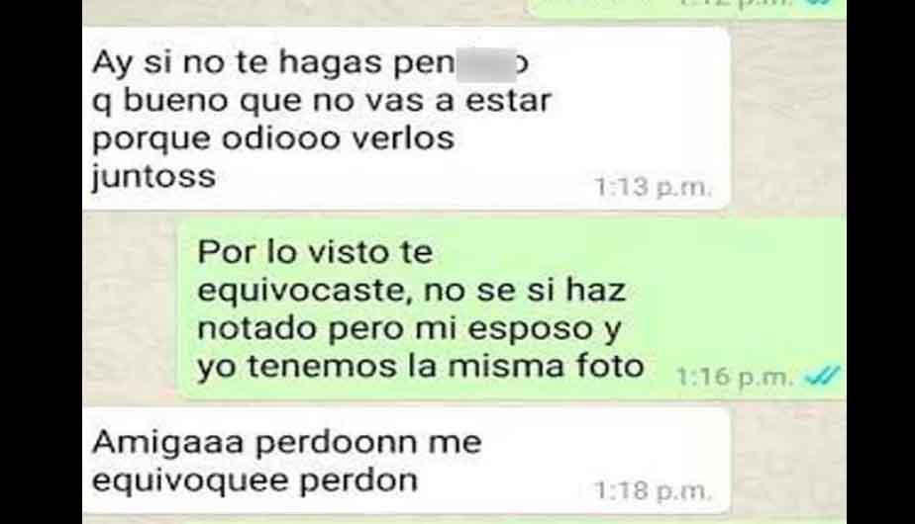Click the word 'juntoss' in the first bubble
The height and width of the screenshot is (524, 915).
(x=154, y=177)
